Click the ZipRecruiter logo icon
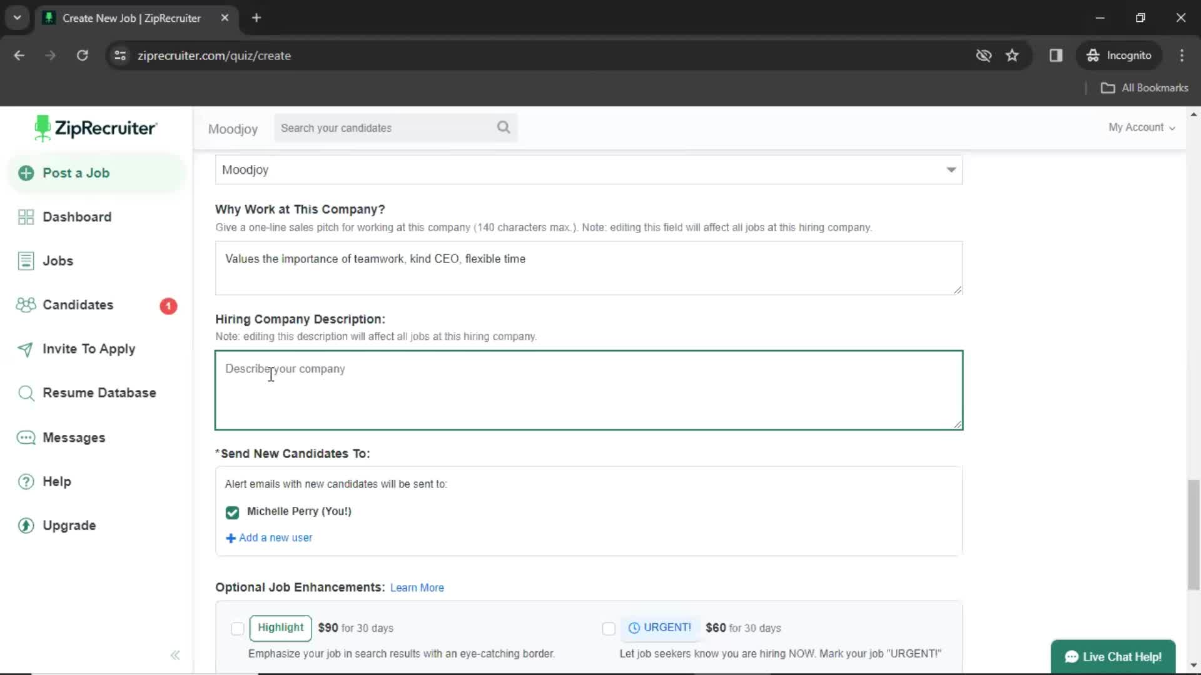 43,129
